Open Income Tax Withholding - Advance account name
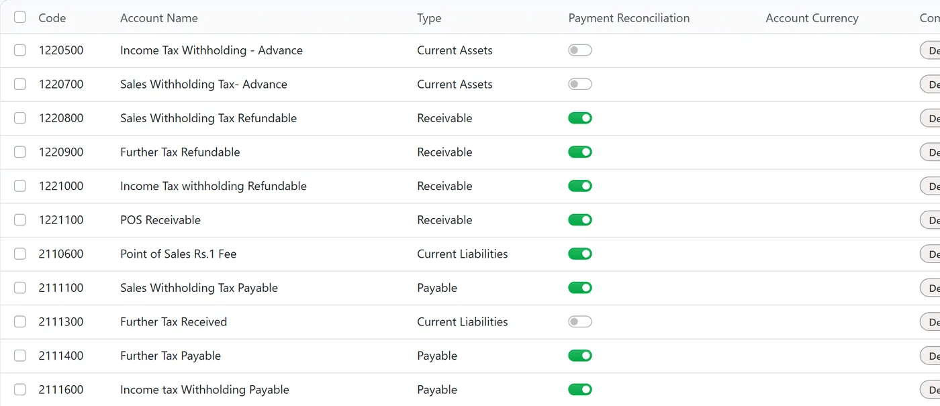 pos(211,50)
